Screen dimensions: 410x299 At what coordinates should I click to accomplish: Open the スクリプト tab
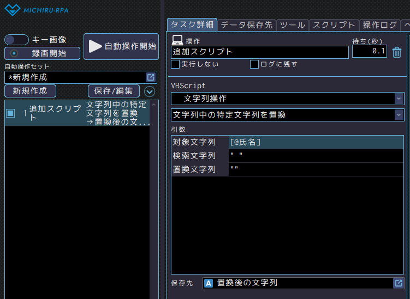pos(334,25)
